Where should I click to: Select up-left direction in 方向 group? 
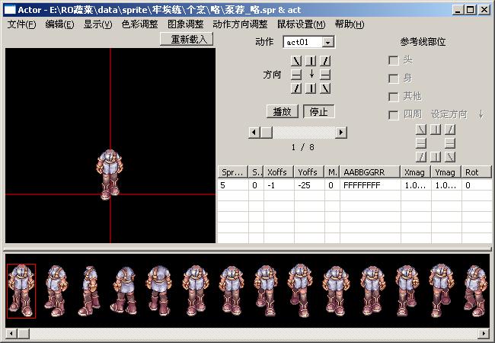point(296,61)
